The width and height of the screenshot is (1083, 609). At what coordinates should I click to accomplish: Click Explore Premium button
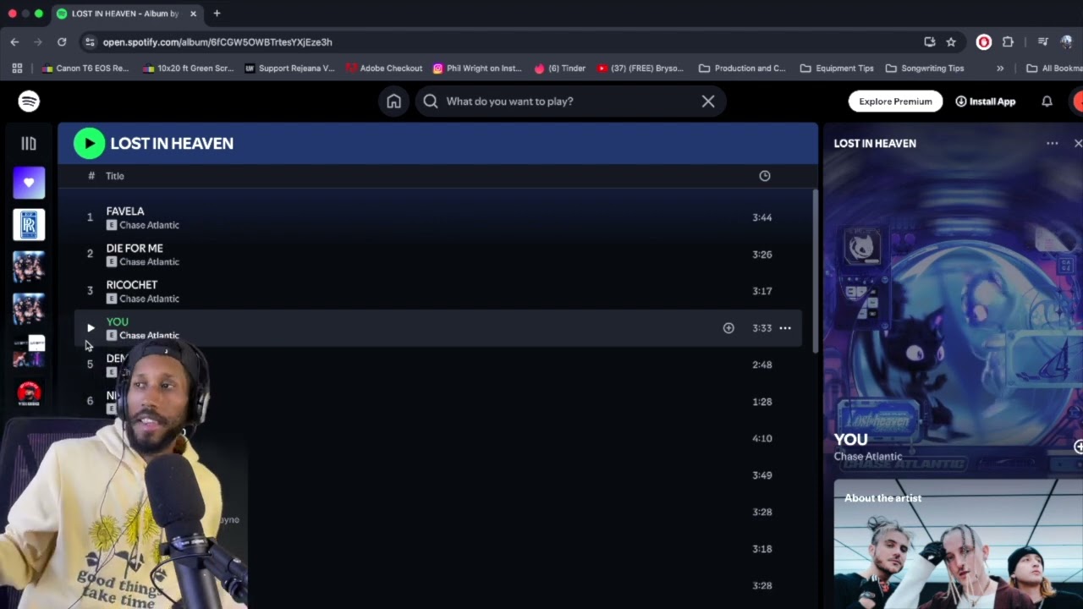coord(895,101)
